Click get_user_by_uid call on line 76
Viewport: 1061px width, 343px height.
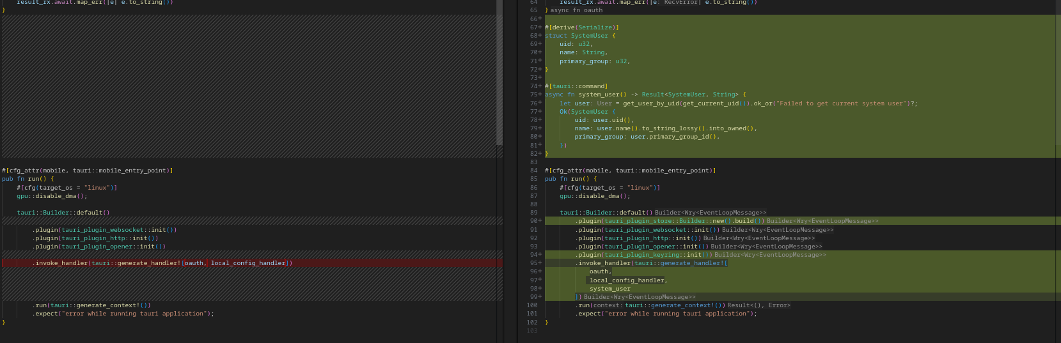pos(650,103)
